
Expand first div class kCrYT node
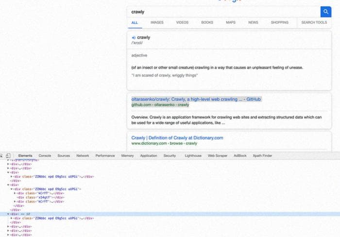[x=15, y=193]
